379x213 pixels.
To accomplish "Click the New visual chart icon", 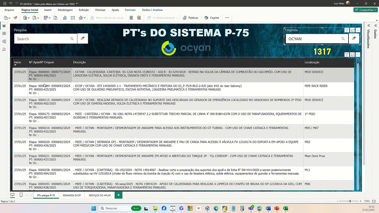I will click(65, 18).
